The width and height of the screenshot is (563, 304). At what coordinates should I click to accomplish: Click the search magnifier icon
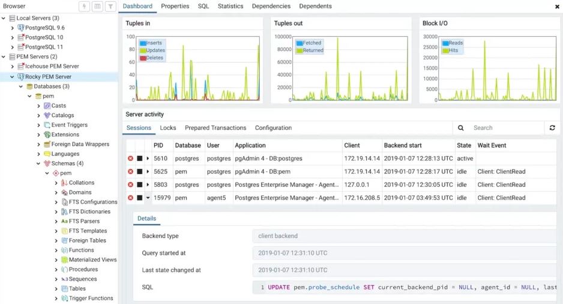point(461,127)
